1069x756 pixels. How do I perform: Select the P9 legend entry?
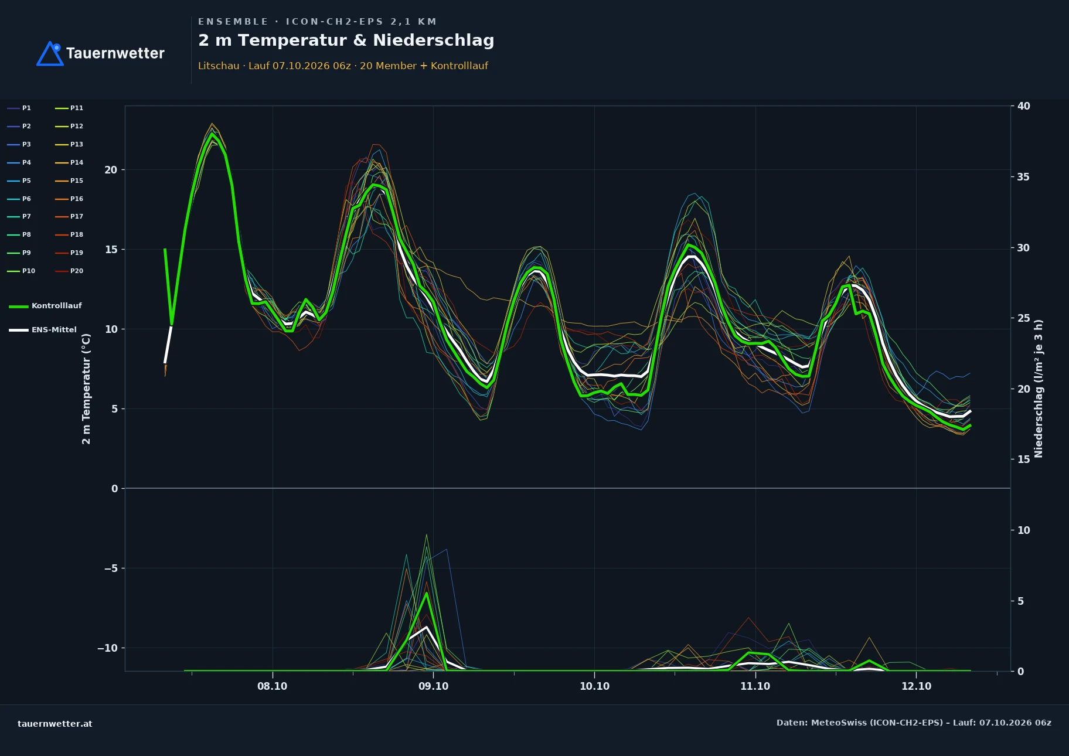pos(19,253)
